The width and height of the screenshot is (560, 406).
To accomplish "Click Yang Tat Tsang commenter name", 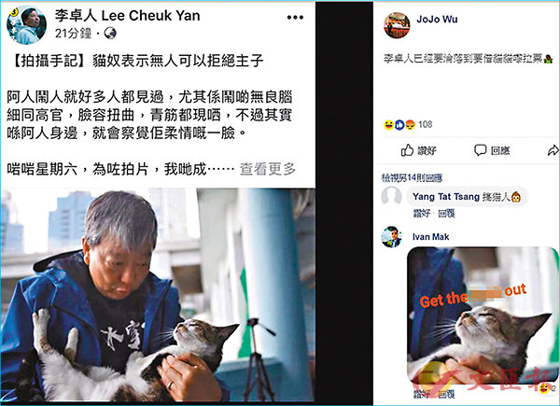I will point(446,197).
